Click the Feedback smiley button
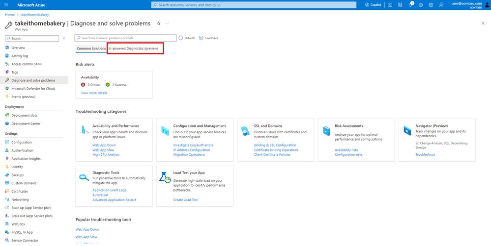Image resolution: width=491 pixels, height=246 pixels. click(208, 38)
